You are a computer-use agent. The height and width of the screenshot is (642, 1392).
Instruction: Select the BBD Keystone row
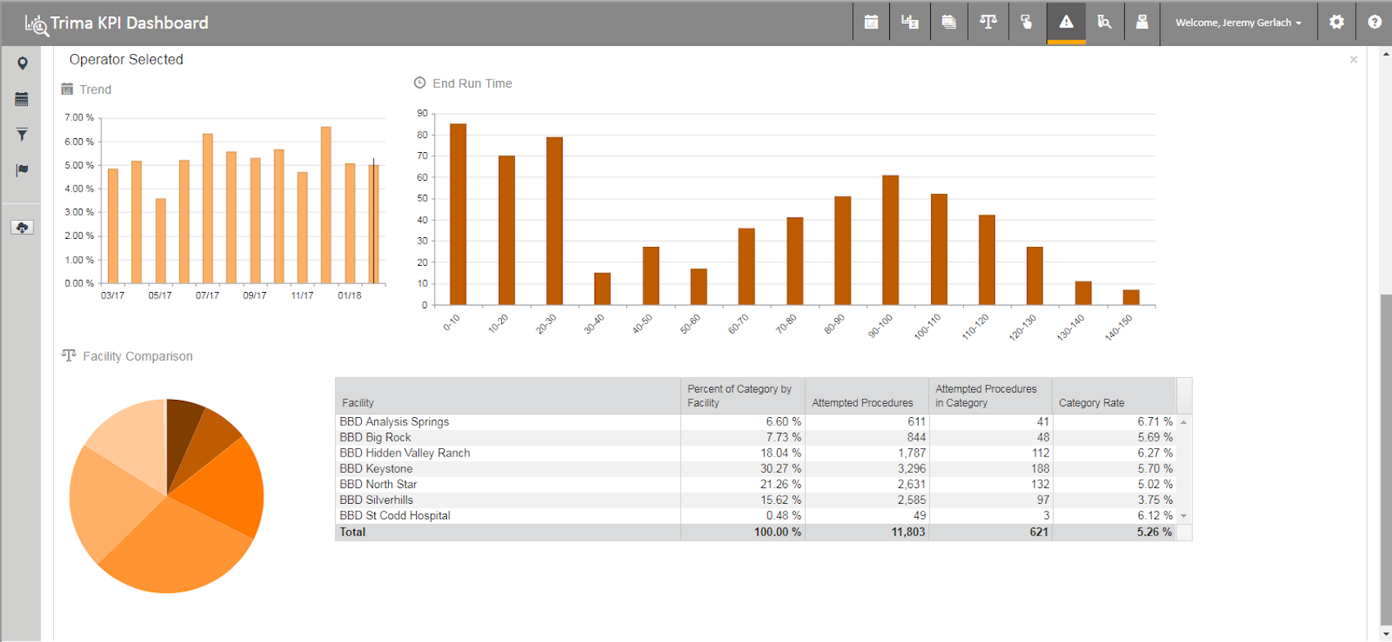click(x=756, y=469)
